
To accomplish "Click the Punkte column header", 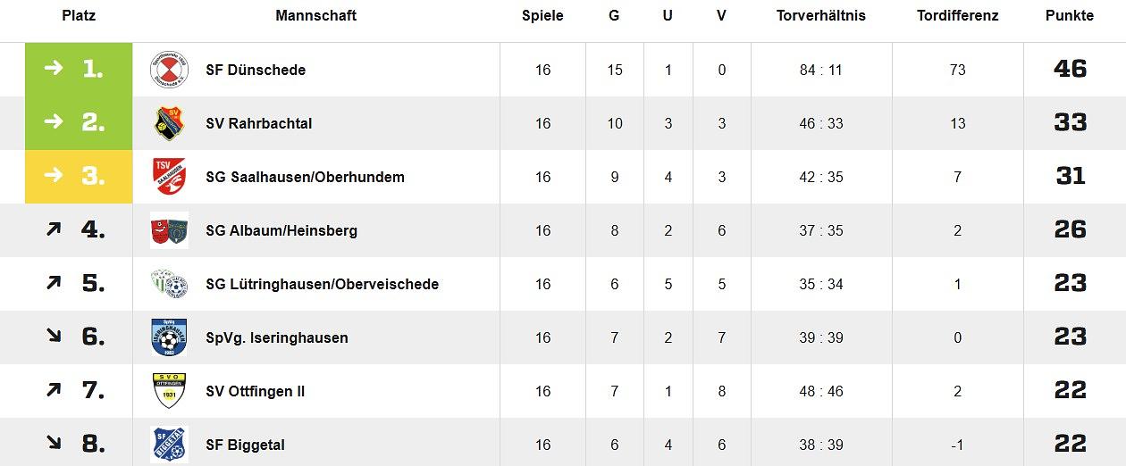I will [1070, 16].
